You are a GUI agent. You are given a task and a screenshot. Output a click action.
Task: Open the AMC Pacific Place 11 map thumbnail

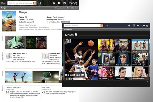point(9,56)
